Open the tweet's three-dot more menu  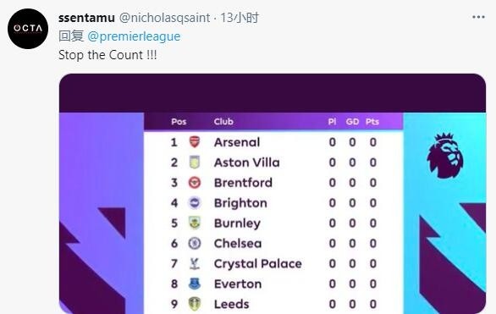click(478, 17)
